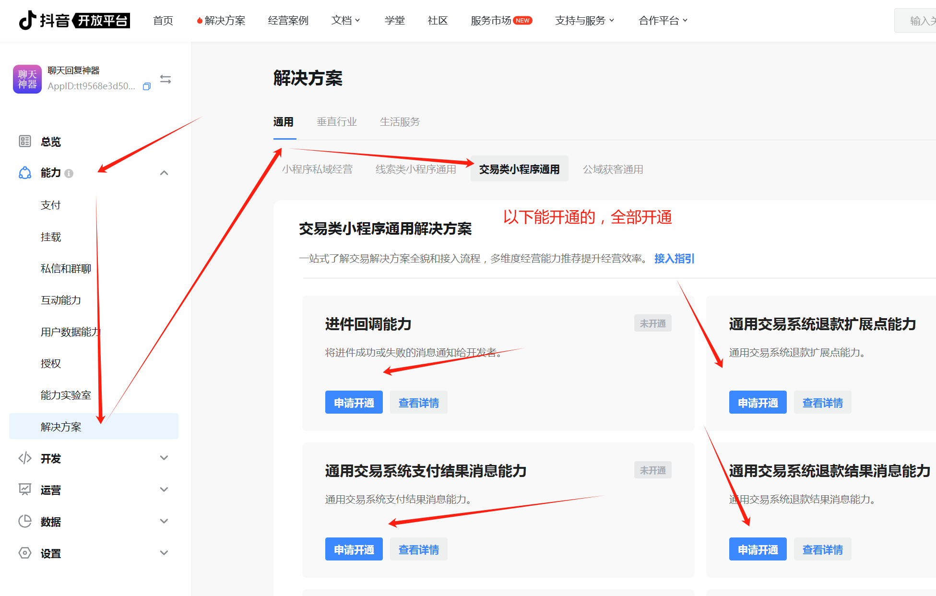Select the 公域获客通用 sub-tab
Screen dimensions: 936x596
pos(613,169)
